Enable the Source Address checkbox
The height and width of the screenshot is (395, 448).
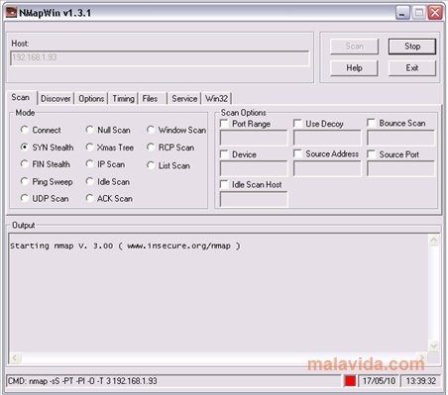point(297,153)
